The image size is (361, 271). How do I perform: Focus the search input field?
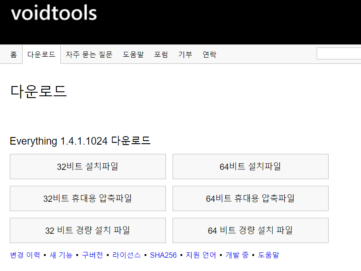(339, 53)
